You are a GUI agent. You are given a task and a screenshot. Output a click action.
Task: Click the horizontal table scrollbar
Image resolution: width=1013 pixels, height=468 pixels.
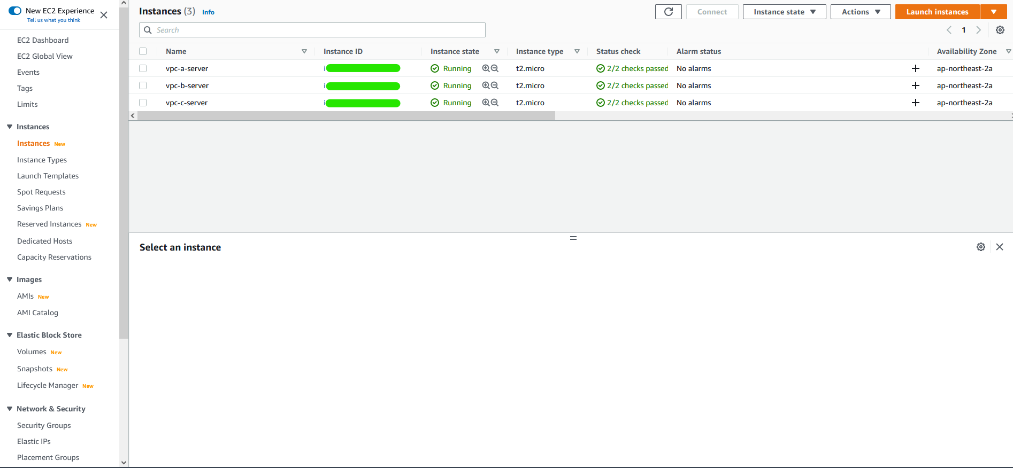[x=347, y=115]
